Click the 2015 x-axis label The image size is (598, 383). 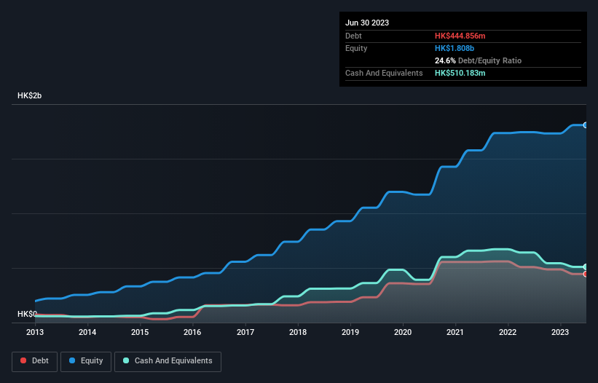click(x=140, y=332)
